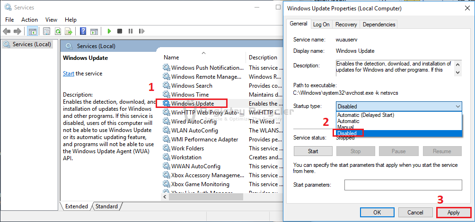Open the View menu
Screen dimensions: 475x222
[x=51, y=20]
